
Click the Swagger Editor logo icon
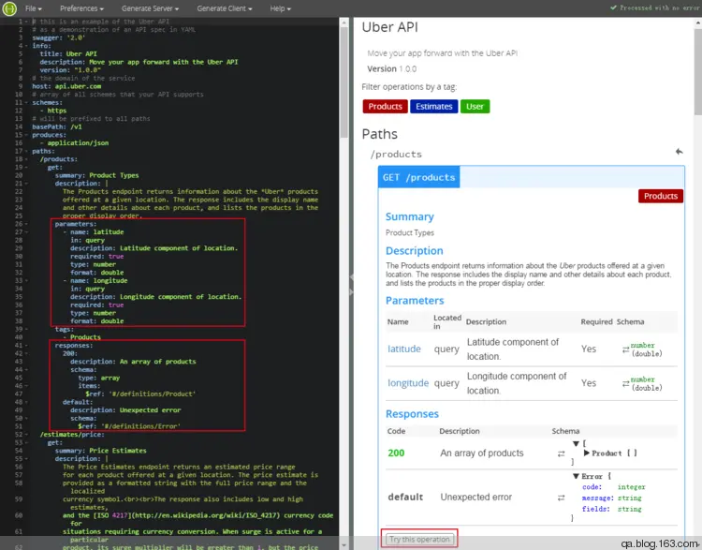(9, 8)
